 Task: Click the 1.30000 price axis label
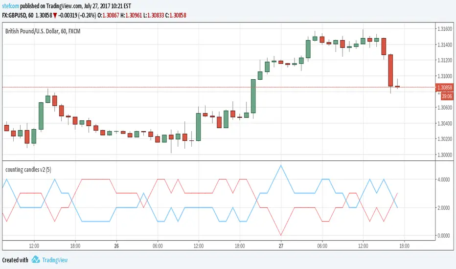pos(444,155)
